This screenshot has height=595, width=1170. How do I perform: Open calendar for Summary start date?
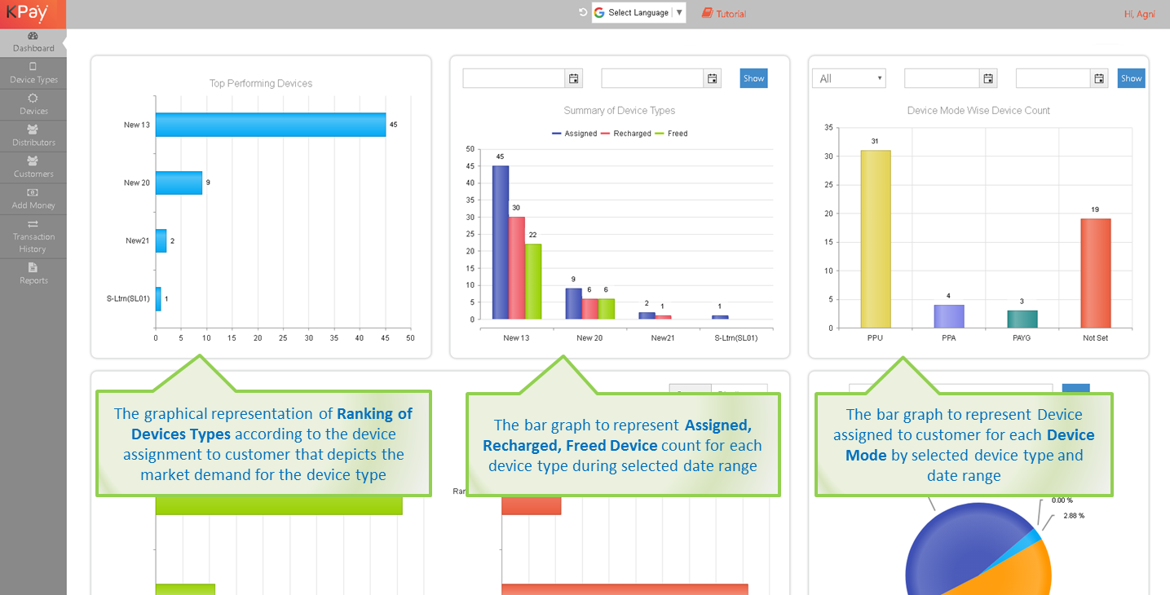573,78
